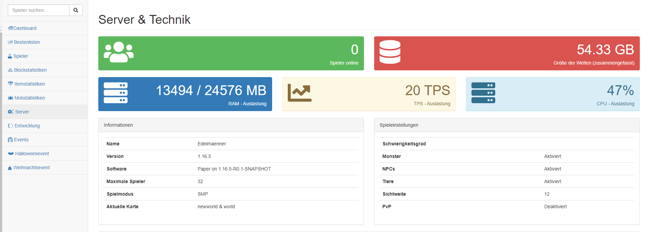Open the Events link
This screenshot has height=232, width=649.
21,140
